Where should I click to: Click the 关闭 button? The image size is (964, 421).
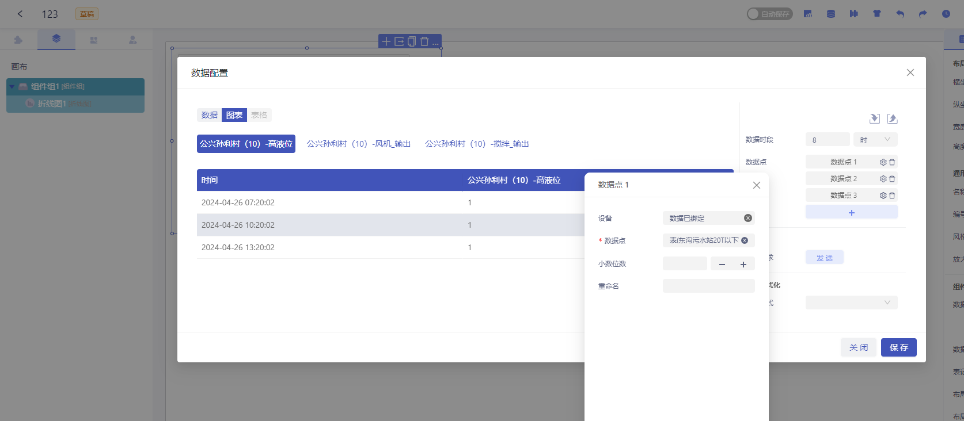[x=859, y=347]
